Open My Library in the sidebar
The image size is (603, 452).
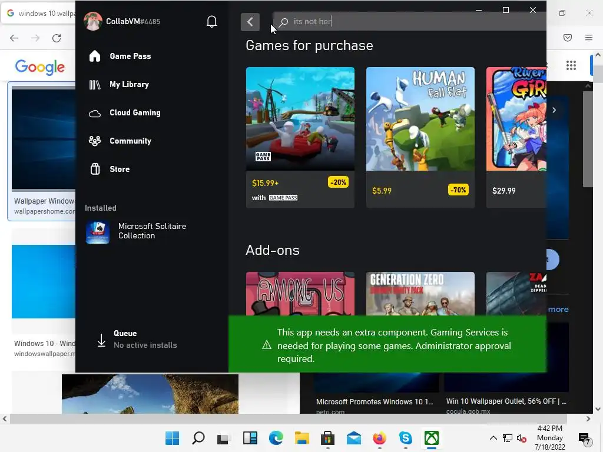click(129, 85)
